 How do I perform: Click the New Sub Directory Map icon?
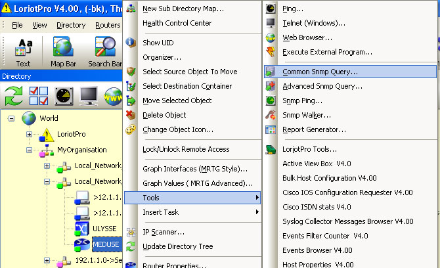131,9
